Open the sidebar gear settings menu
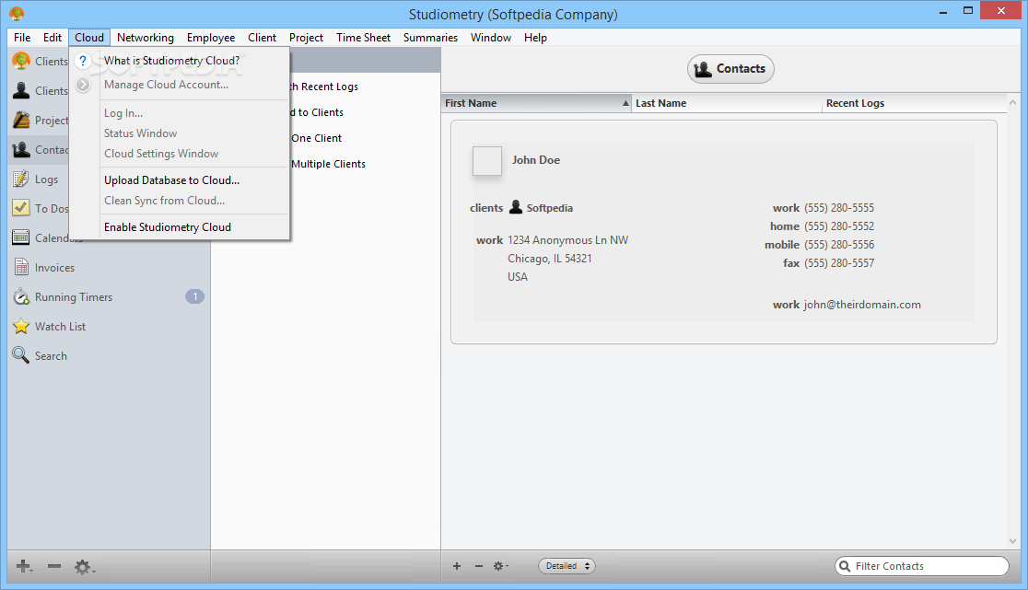The width and height of the screenshot is (1028, 590). coord(84,567)
